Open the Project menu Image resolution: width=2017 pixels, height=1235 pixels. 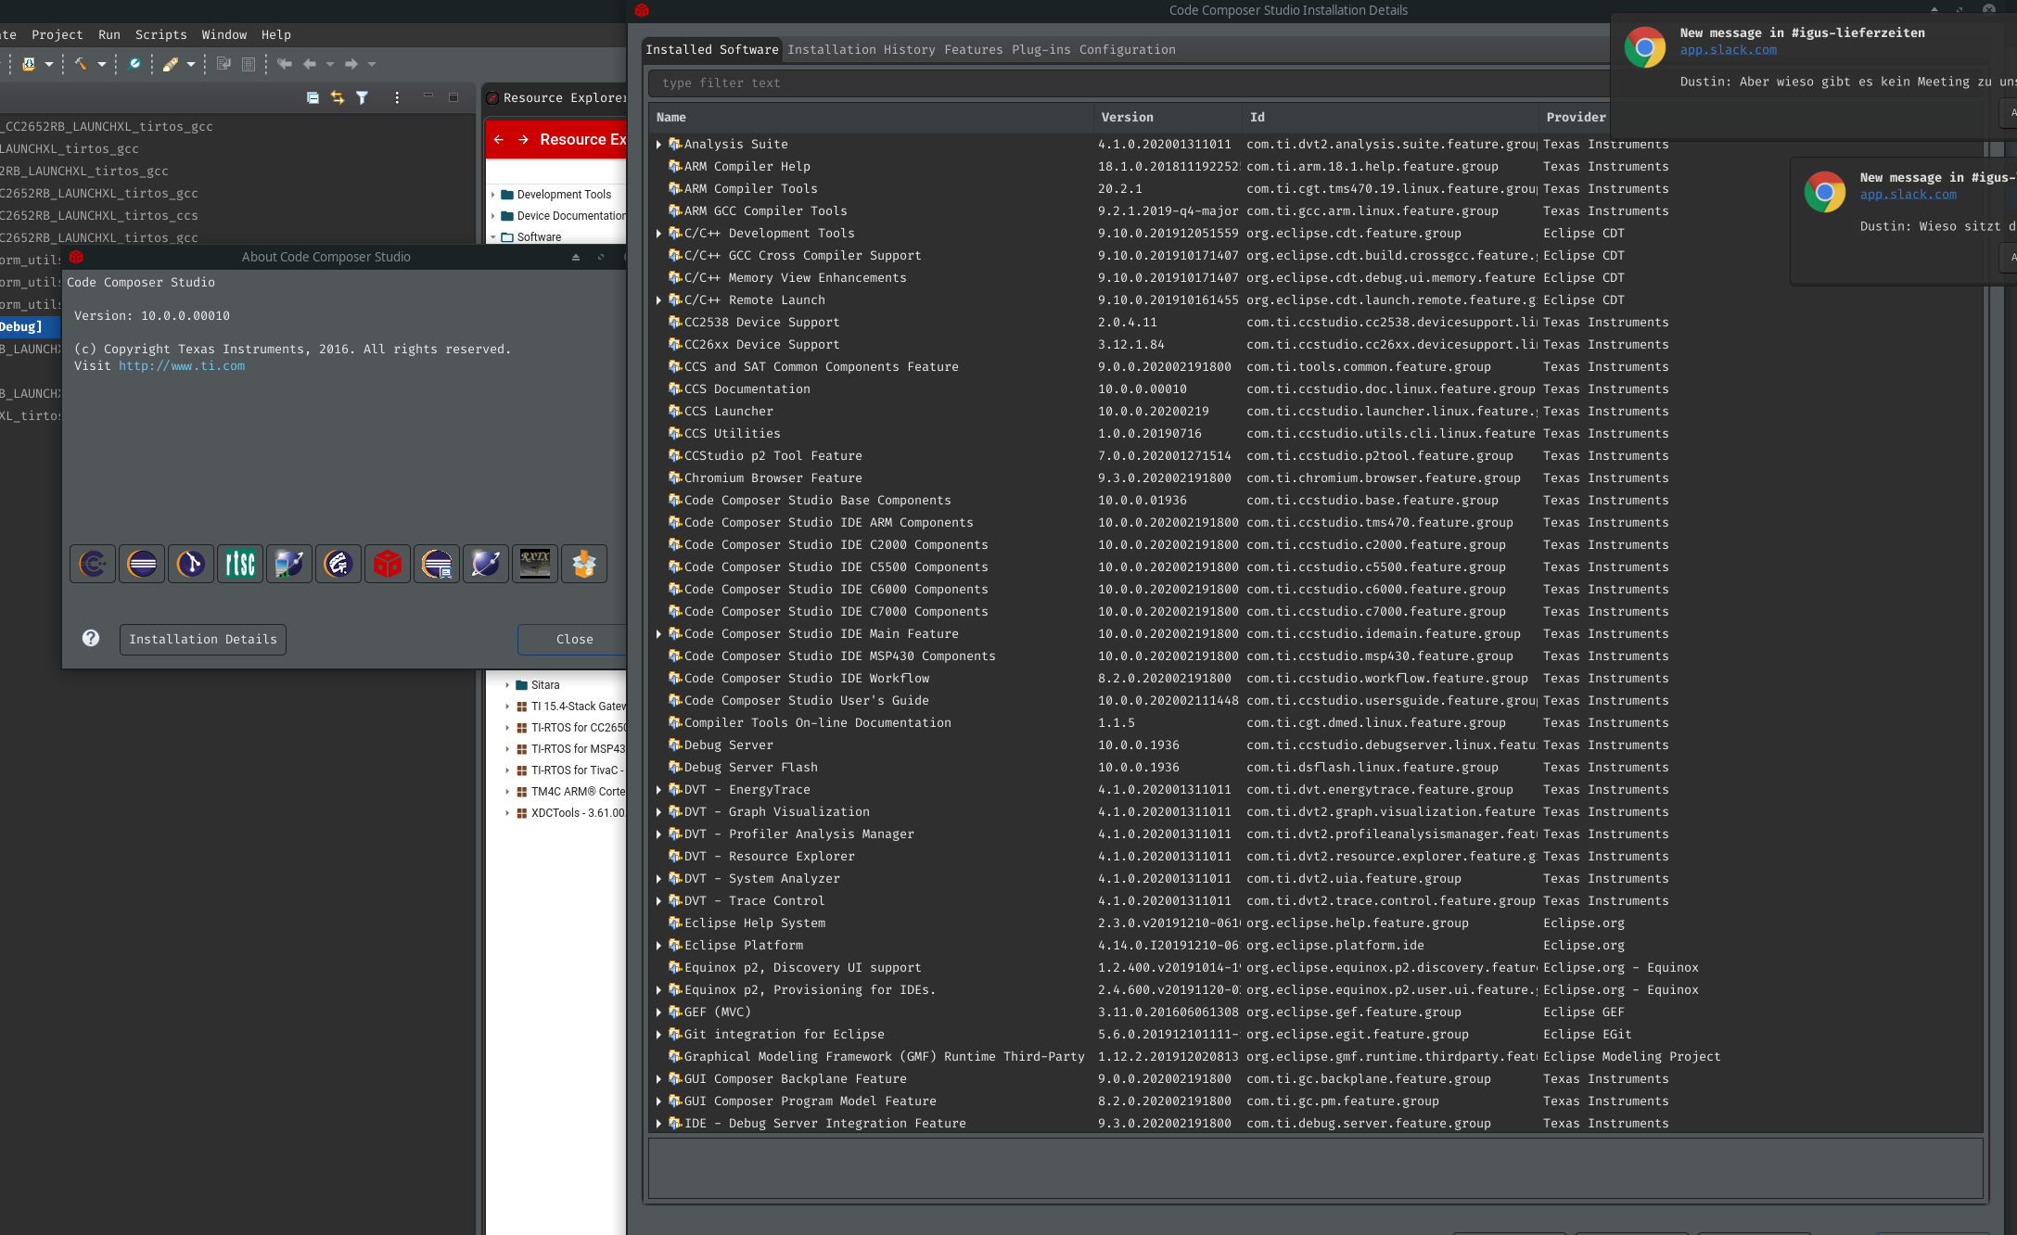click(57, 34)
